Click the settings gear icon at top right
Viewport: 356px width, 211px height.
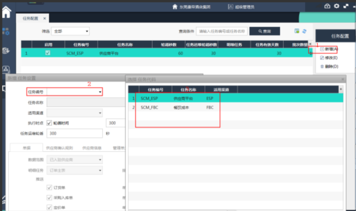click(x=336, y=6)
